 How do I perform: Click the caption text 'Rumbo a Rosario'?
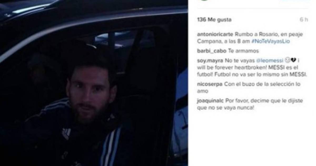tap(245, 35)
